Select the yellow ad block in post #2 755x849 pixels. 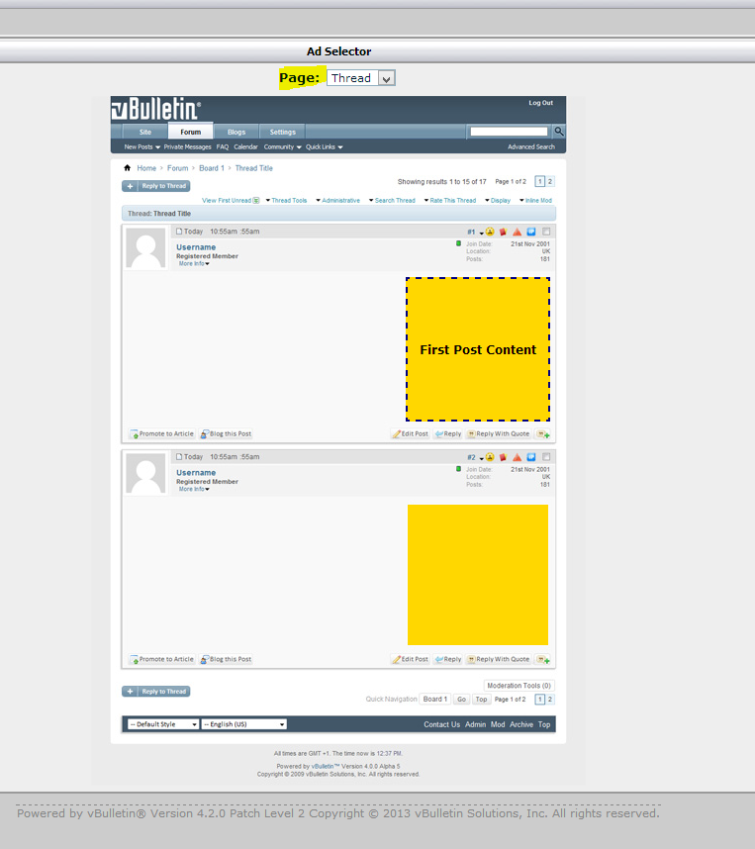tap(478, 575)
